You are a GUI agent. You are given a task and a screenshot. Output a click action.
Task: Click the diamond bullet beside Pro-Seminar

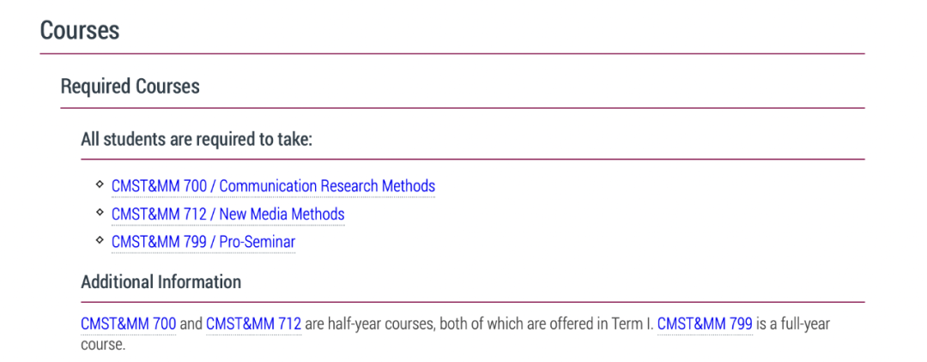(100, 239)
